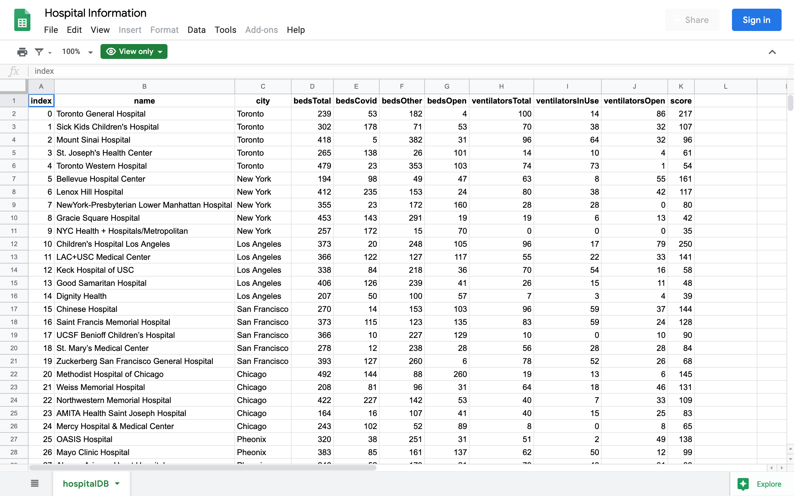
Task: Click the 'Mount Sinai Hospital' cell
Action: 144,140
